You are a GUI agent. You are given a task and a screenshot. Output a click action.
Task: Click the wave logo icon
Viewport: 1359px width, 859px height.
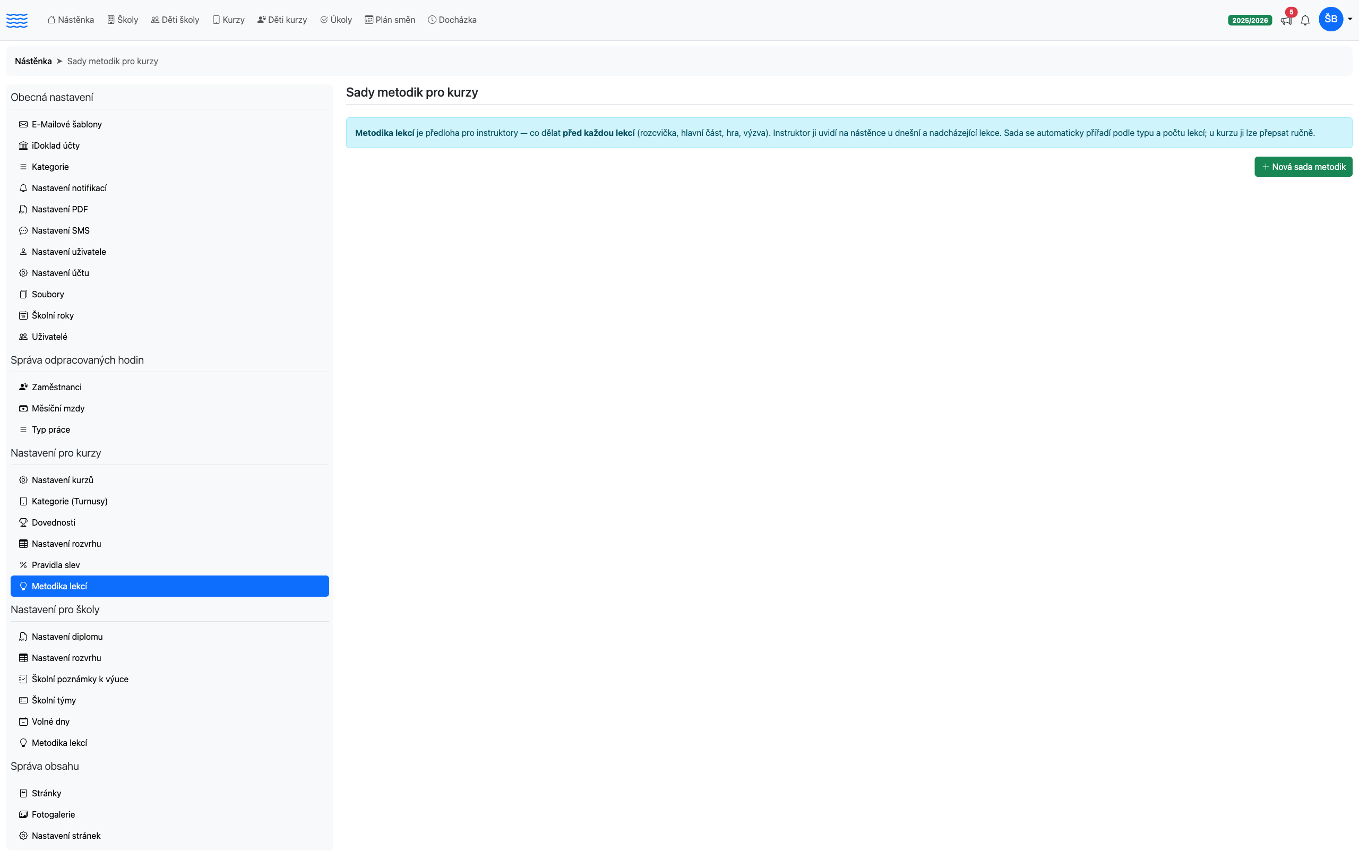tap(17, 20)
